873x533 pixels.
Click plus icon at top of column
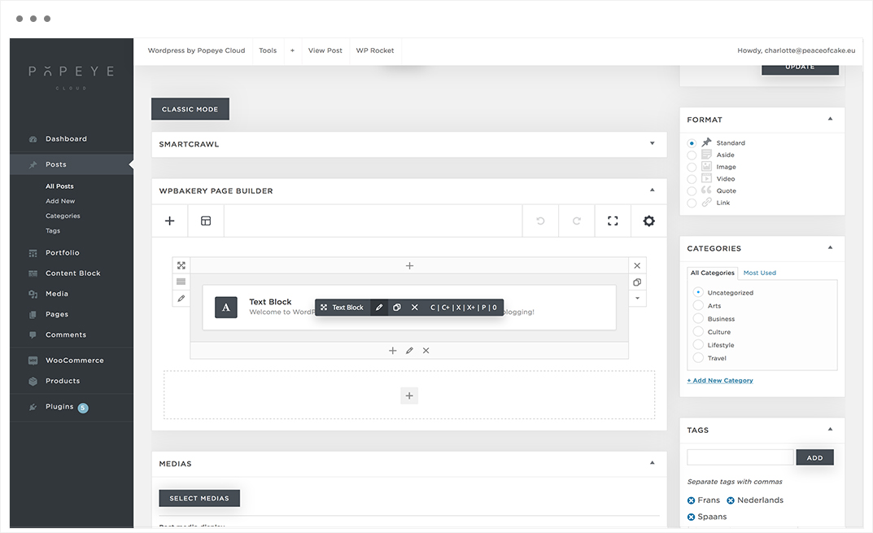coord(410,265)
